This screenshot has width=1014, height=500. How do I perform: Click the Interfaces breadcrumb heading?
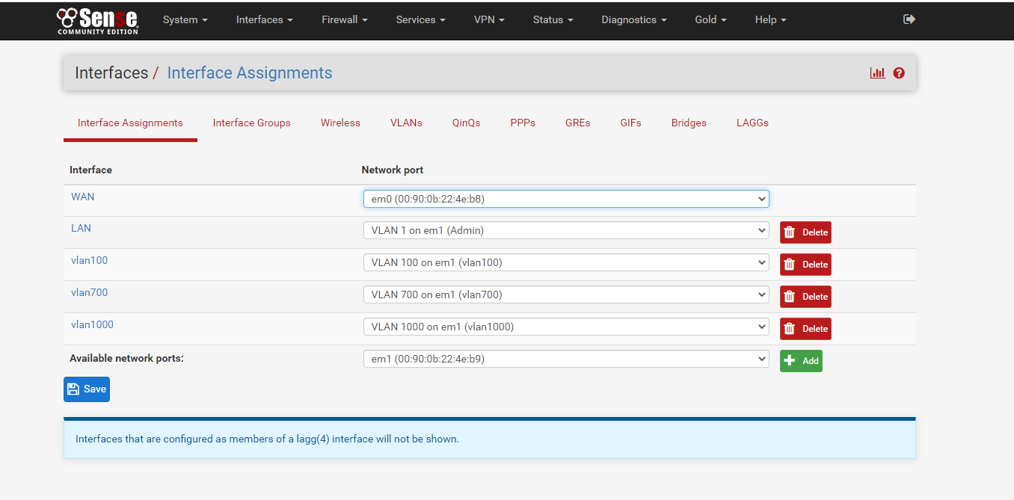[x=111, y=73]
